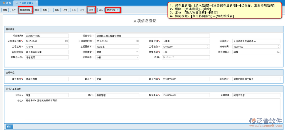This screenshot has height=130, width=285.
Task: Click the 导入 button
Action: [x=100, y=10]
